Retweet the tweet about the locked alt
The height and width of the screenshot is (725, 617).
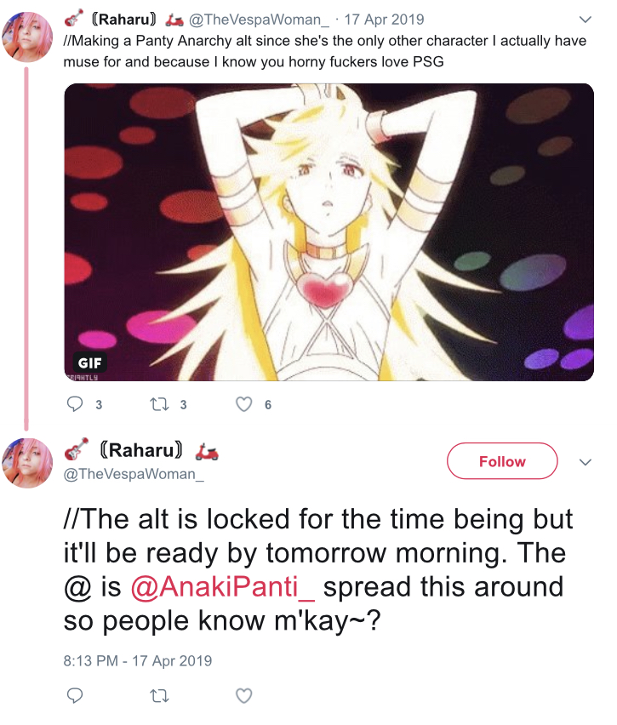pos(160,695)
